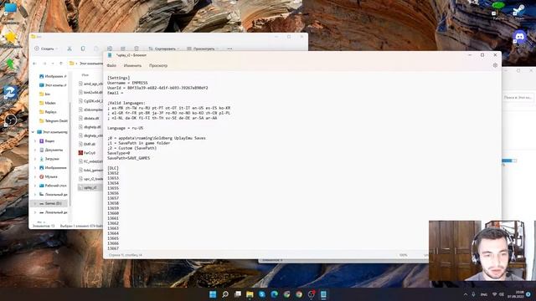Image resolution: width=536 pixels, height=301 pixels.
Task: Open the notification center badge
Action: click(x=528, y=294)
